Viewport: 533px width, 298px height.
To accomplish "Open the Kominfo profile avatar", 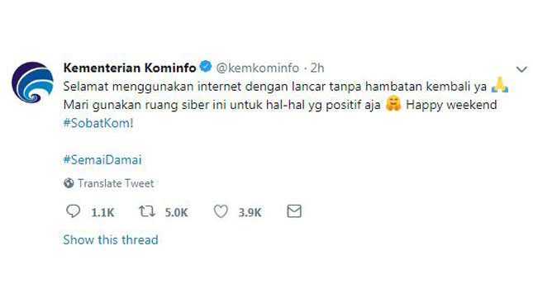I will tap(32, 83).
